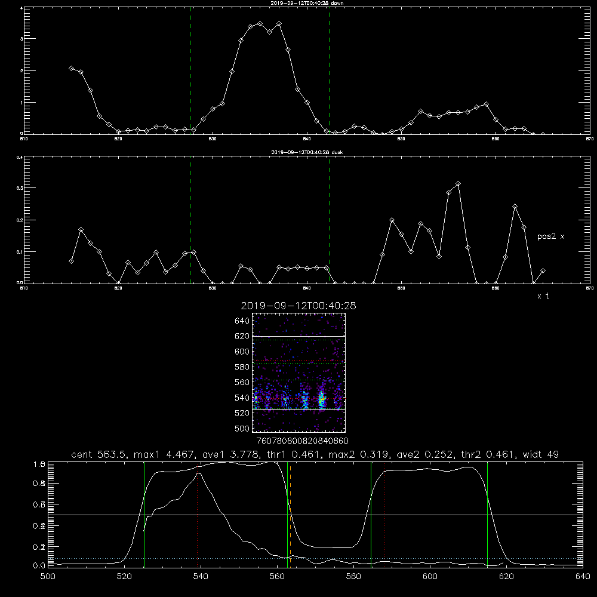The image size is (597, 597).
Task: Click the large timestamp title above the spectrogram
Action: point(298,306)
